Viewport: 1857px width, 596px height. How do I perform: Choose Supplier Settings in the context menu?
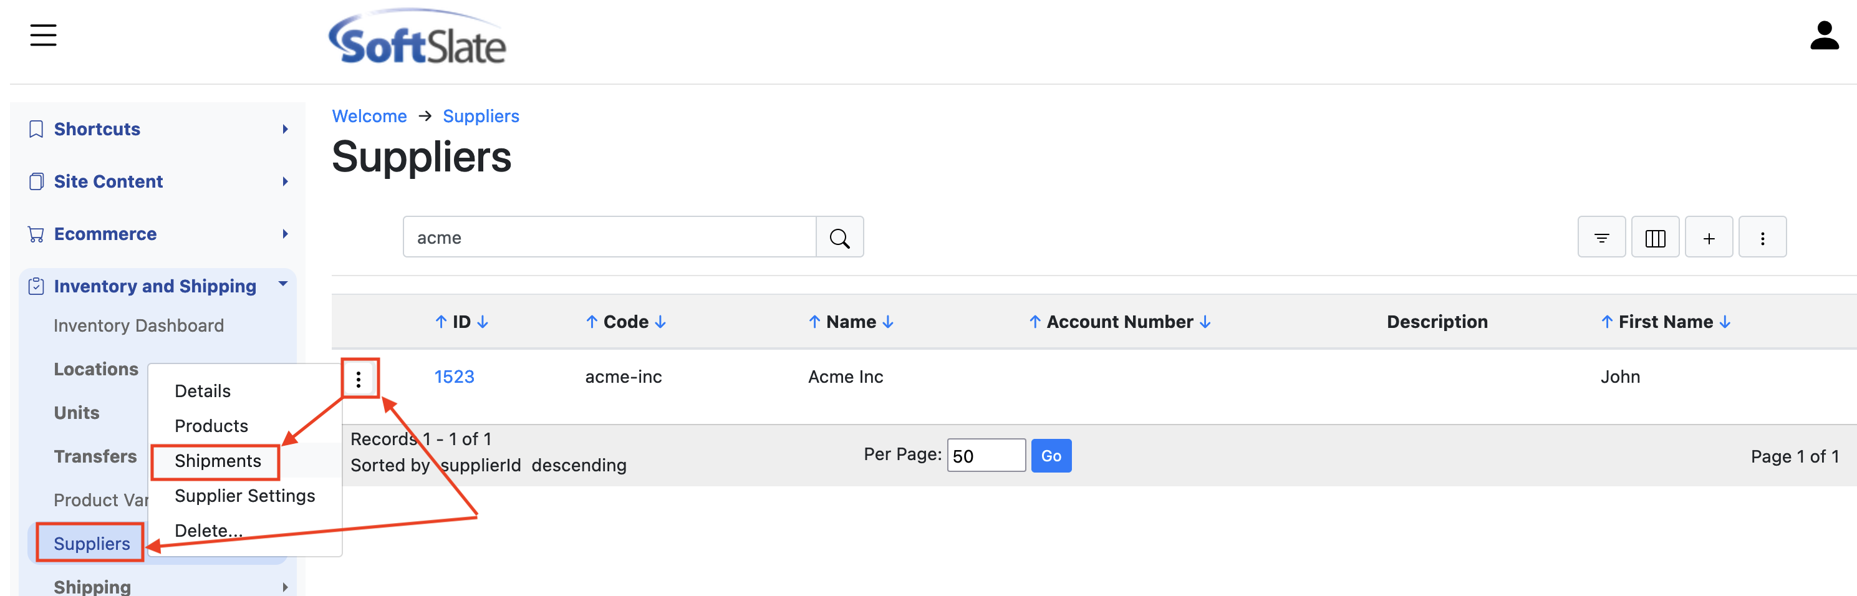point(244,496)
